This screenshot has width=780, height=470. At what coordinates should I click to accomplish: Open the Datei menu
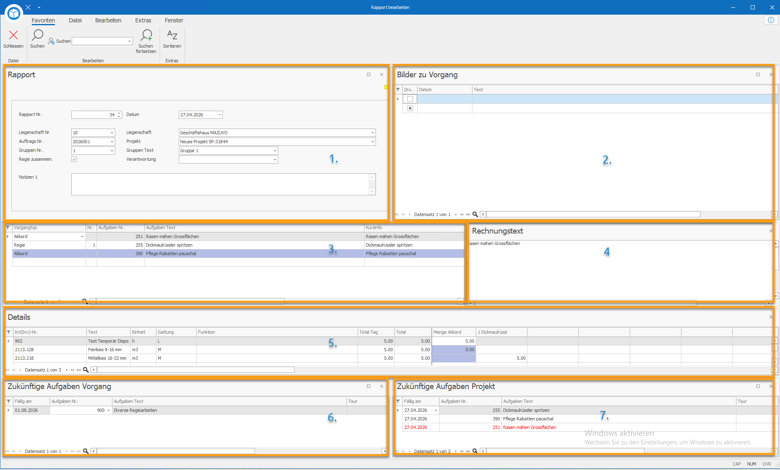[75, 20]
